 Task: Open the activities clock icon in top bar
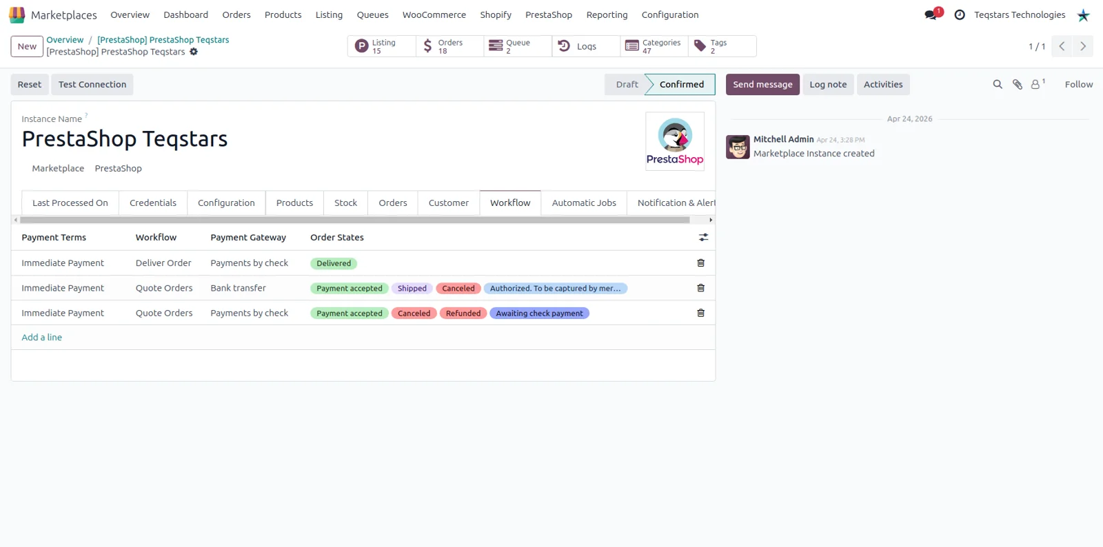pos(960,14)
